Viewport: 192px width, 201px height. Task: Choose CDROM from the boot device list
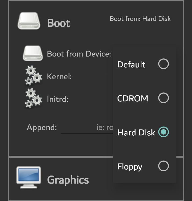[145, 98]
